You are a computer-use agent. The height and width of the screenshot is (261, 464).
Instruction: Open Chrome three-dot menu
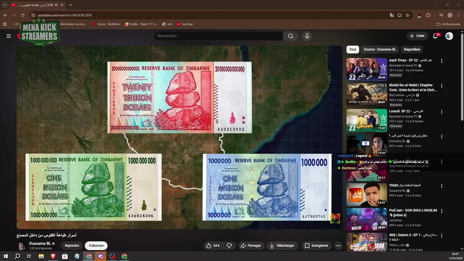pos(459,15)
